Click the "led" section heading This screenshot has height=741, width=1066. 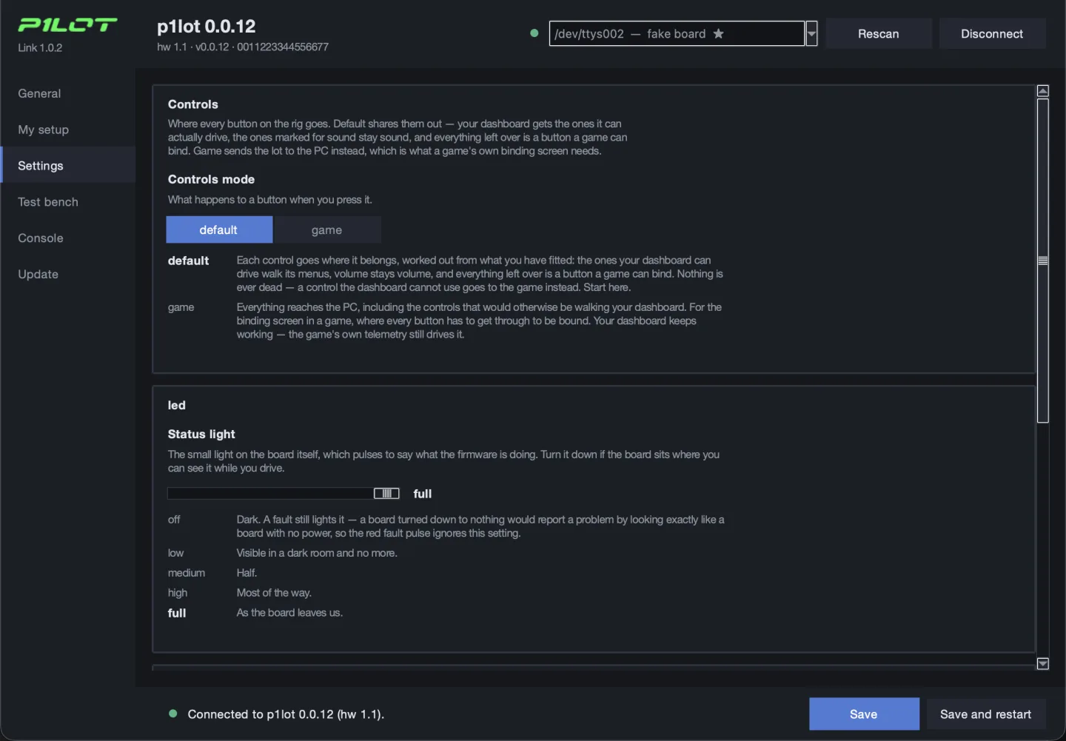coord(177,405)
